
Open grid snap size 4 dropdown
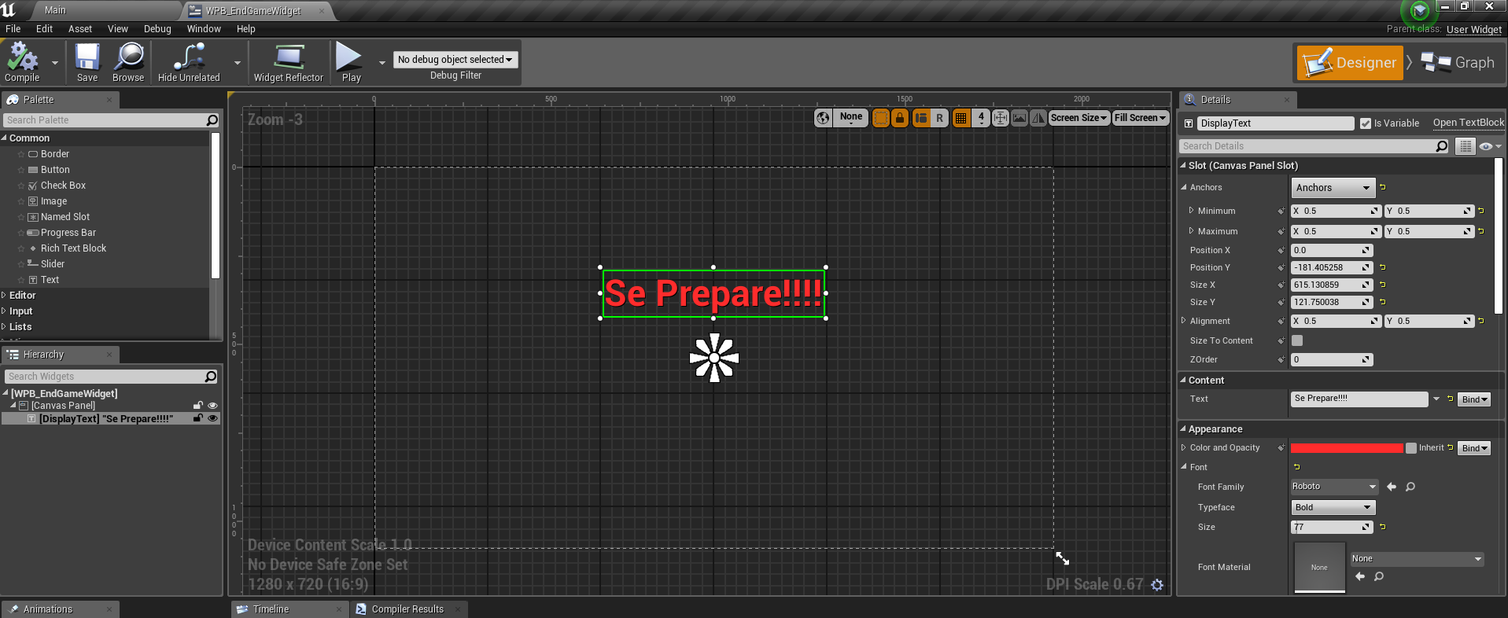(x=981, y=118)
